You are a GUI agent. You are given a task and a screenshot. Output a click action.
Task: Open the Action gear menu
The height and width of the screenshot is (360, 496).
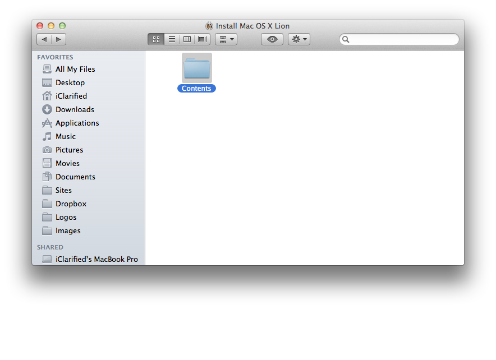[x=299, y=39]
